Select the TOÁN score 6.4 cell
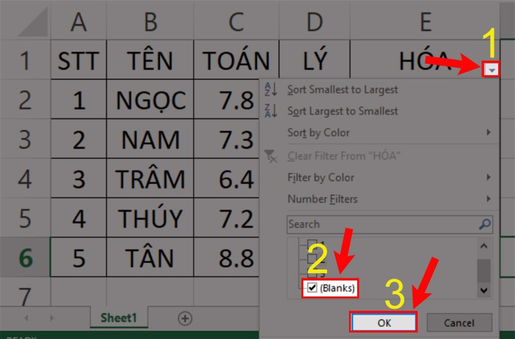 coord(227,178)
